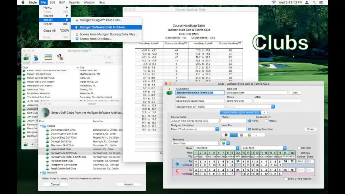Choose Export in the File menu

click(55, 24)
